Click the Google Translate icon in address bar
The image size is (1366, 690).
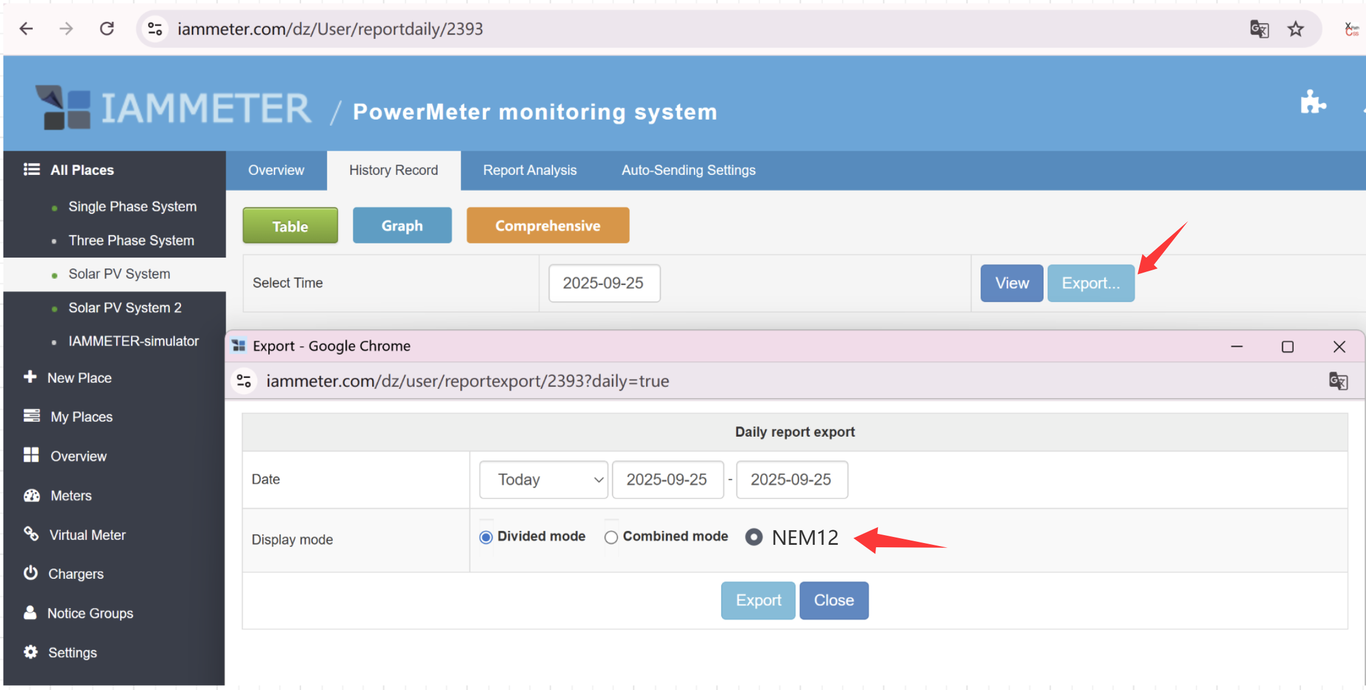[x=1259, y=29]
